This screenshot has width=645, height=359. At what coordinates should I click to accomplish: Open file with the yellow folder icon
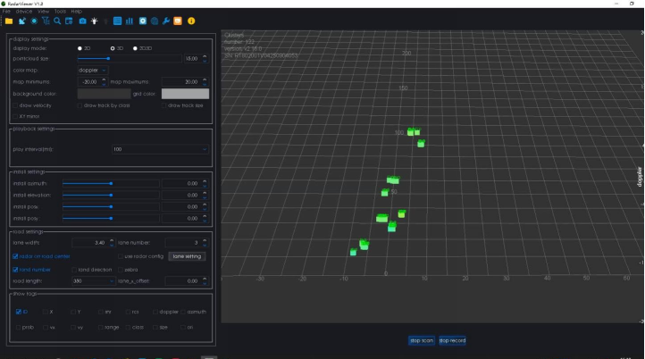point(9,21)
